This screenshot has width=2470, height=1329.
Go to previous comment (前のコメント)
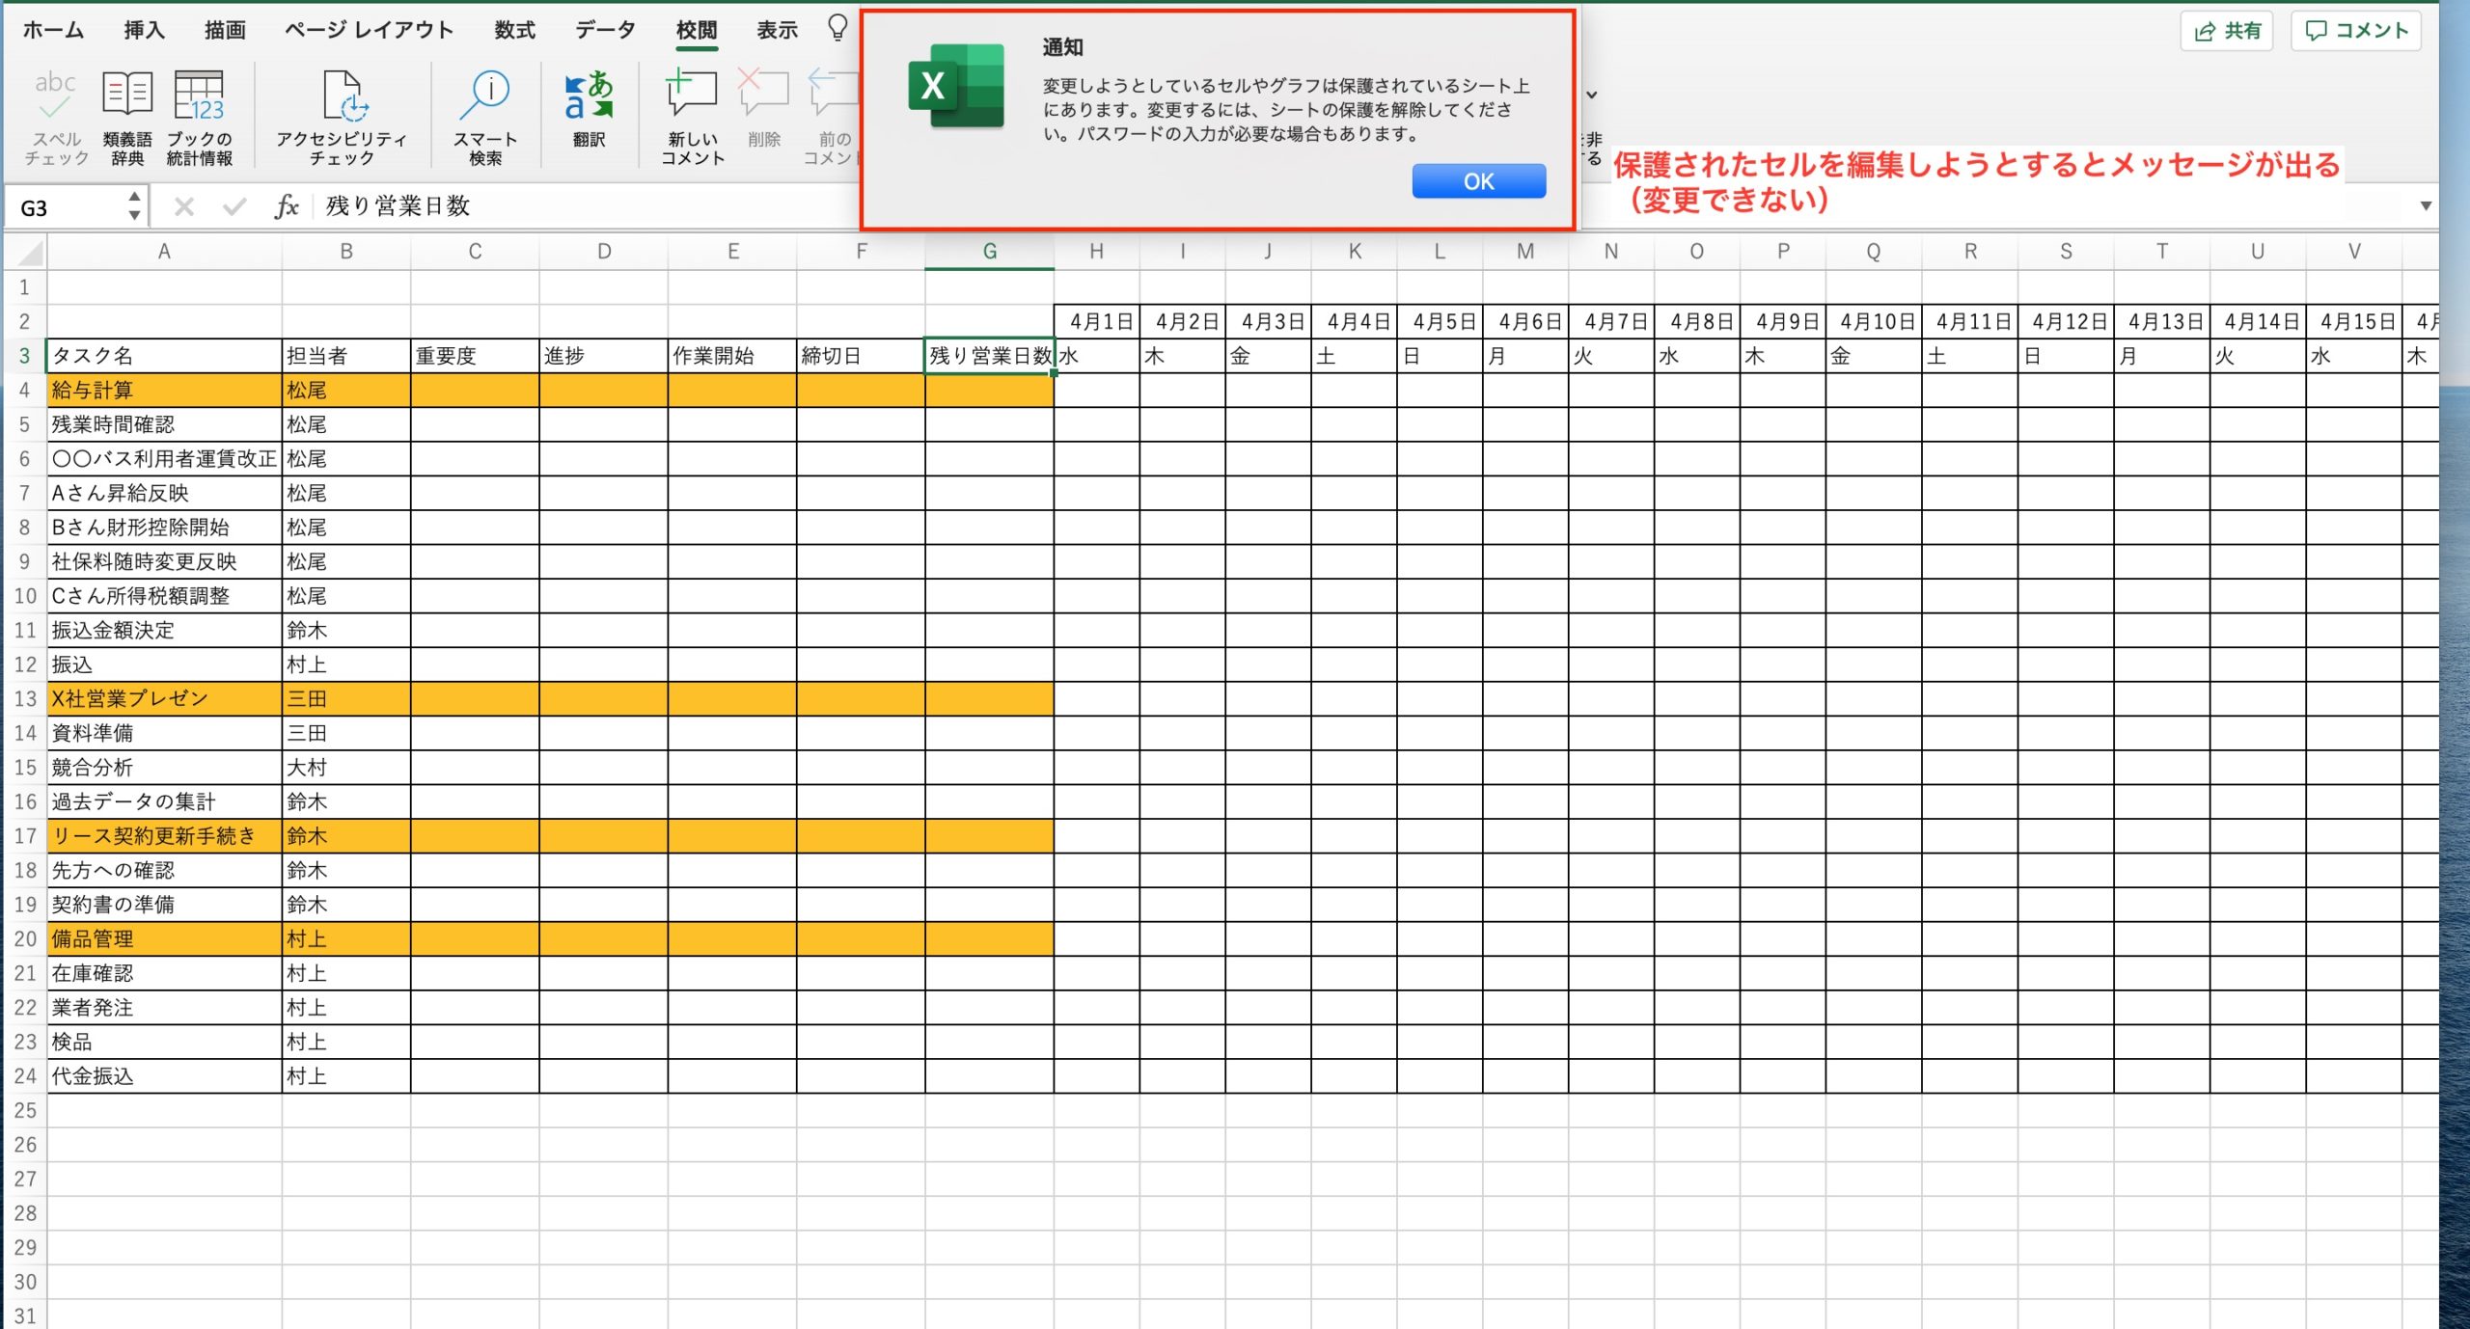pyautogui.click(x=832, y=118)
